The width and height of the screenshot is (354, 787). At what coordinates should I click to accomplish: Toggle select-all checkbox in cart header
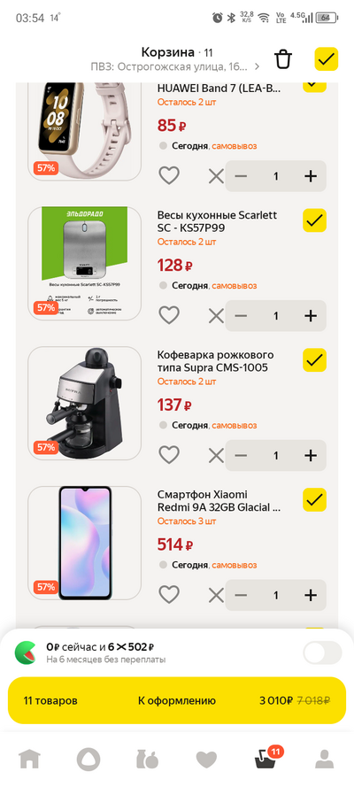click(x=327, y=59)
